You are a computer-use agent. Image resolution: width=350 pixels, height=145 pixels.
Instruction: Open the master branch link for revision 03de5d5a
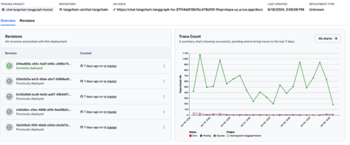(112, 81)
